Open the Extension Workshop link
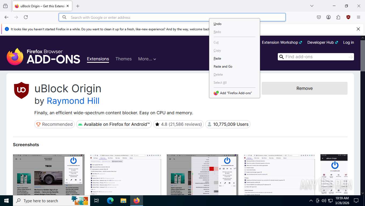 (282, 42)
